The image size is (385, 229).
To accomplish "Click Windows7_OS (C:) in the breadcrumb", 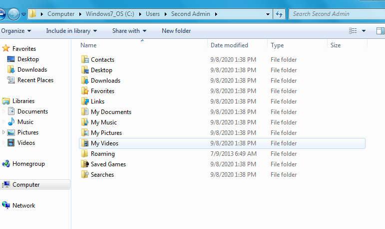I will [110, 14].
